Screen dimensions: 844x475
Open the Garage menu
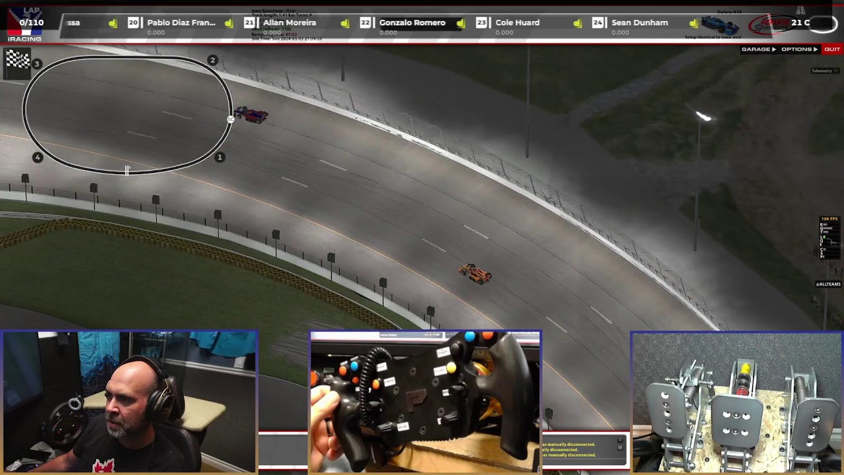point(758,49)
